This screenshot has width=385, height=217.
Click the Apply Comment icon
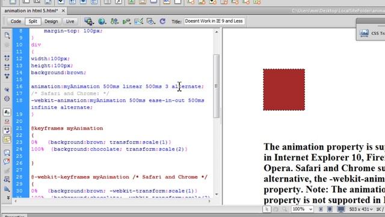pos(7,153)
